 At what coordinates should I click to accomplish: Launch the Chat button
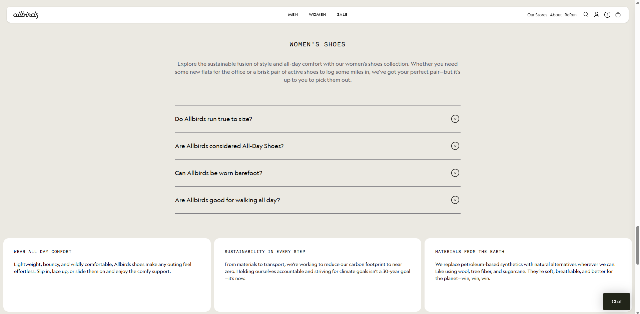616,302
